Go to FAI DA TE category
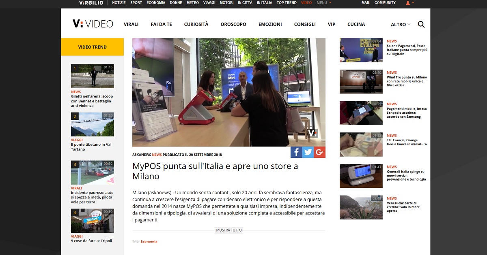Screen dimensions: 487x255 click(161, 24)
